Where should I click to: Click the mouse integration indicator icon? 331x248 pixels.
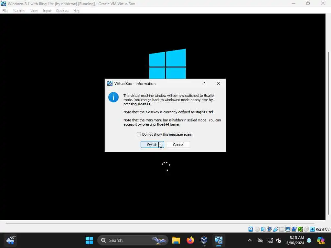(x=306, y=229)
